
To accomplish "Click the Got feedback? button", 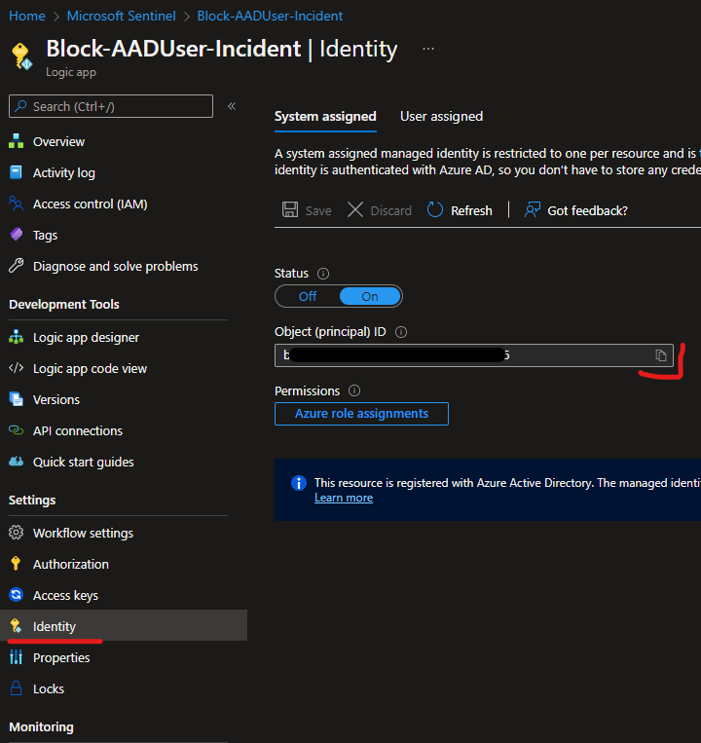I will tap(576, 210).
